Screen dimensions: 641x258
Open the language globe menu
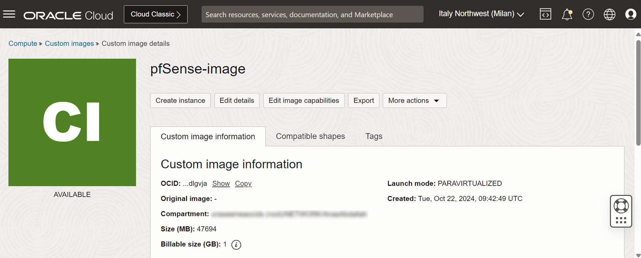point(609,14)
